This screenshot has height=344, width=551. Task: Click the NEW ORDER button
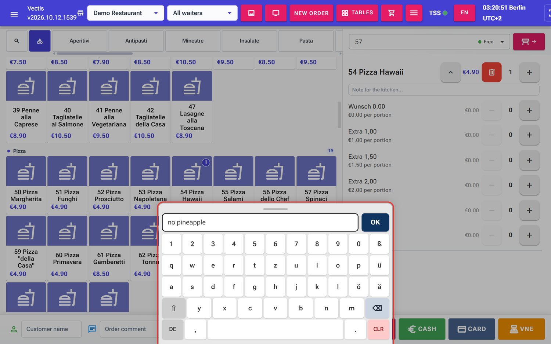click(x=311, y=13)
